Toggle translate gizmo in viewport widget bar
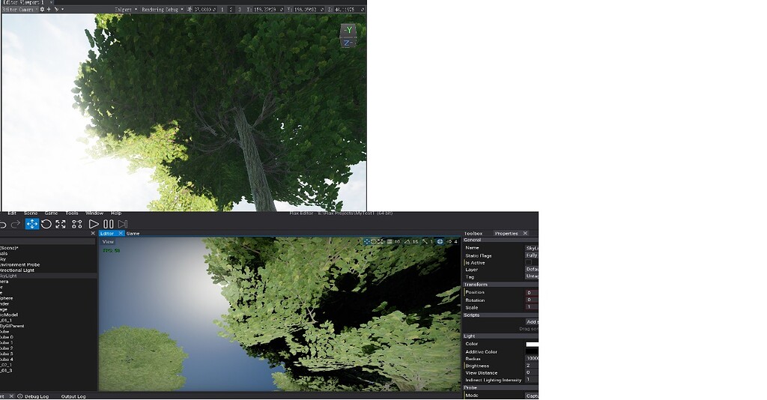Screen dimensions: 767x400 [x=367, y=241]
